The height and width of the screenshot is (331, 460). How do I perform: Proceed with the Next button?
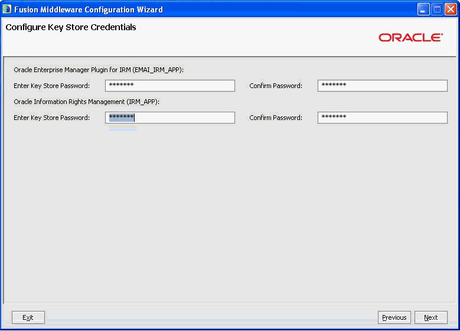point(430,317)
